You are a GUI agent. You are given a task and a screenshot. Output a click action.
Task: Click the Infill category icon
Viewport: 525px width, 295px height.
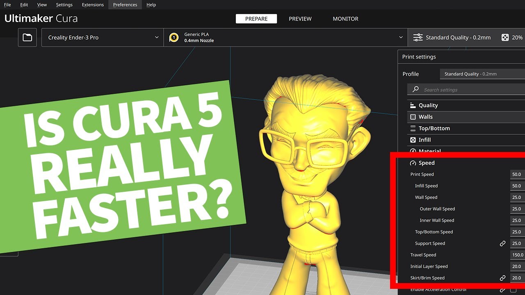click(x=413, y=140)
